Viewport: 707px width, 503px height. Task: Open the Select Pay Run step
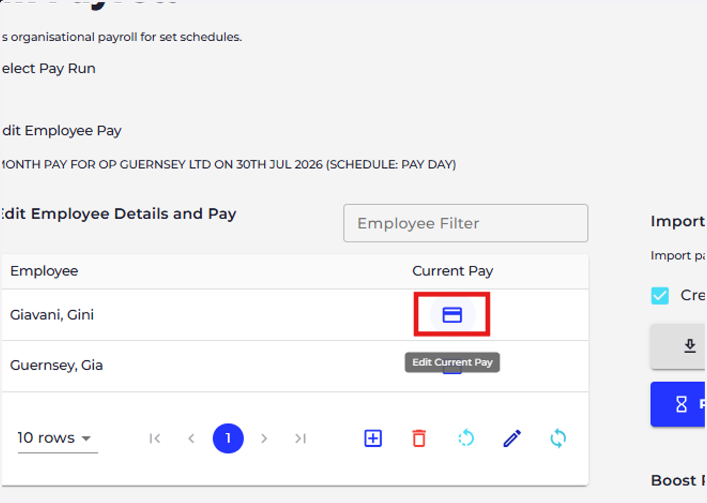(x=47, y=68)
